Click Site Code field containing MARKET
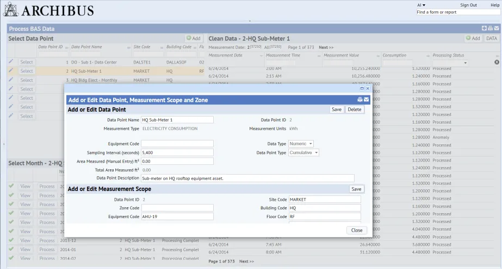 point(325,200)
